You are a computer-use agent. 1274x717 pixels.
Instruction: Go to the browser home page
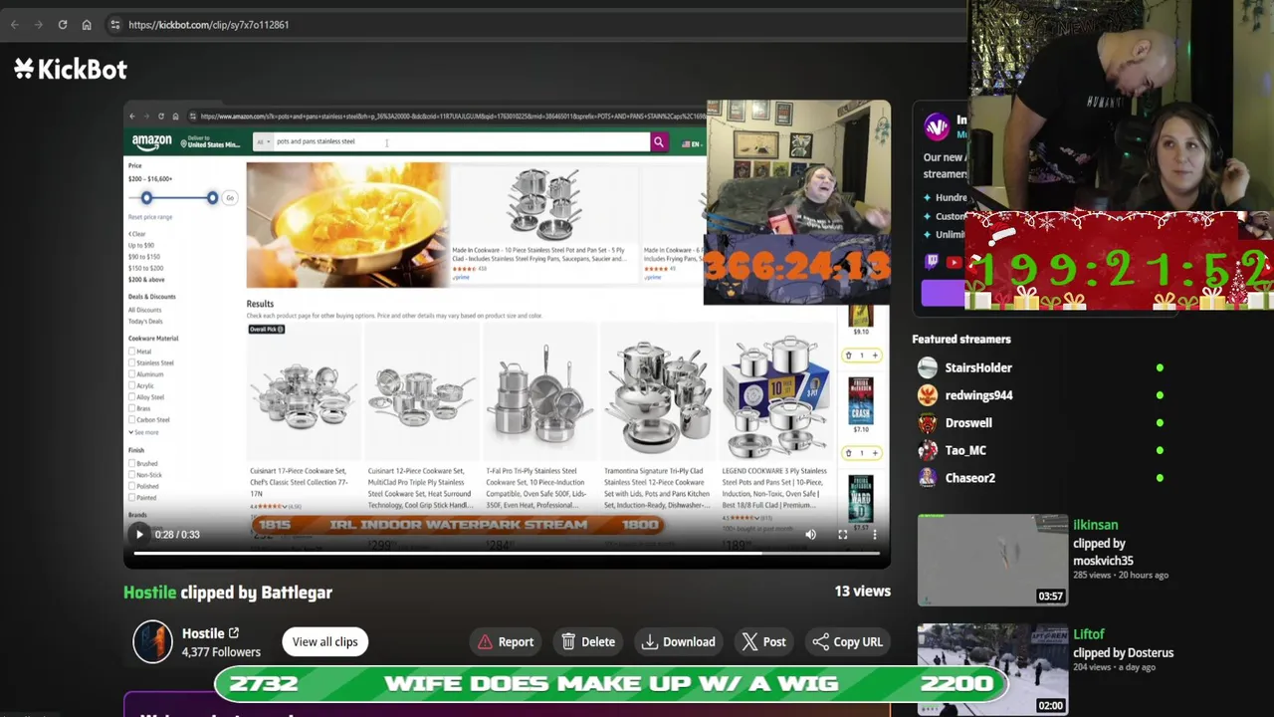click(87, 25)
